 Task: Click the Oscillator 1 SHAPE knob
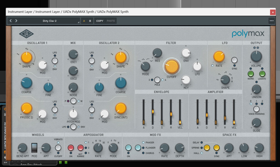coord(27,57)
